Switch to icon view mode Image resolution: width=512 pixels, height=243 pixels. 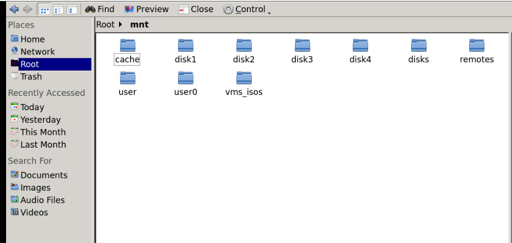tap(44, 9)
